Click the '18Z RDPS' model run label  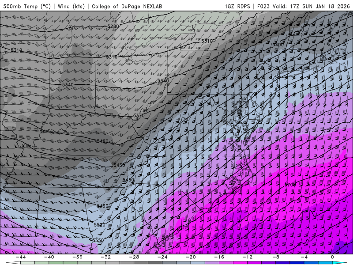(x=237, y=6)
